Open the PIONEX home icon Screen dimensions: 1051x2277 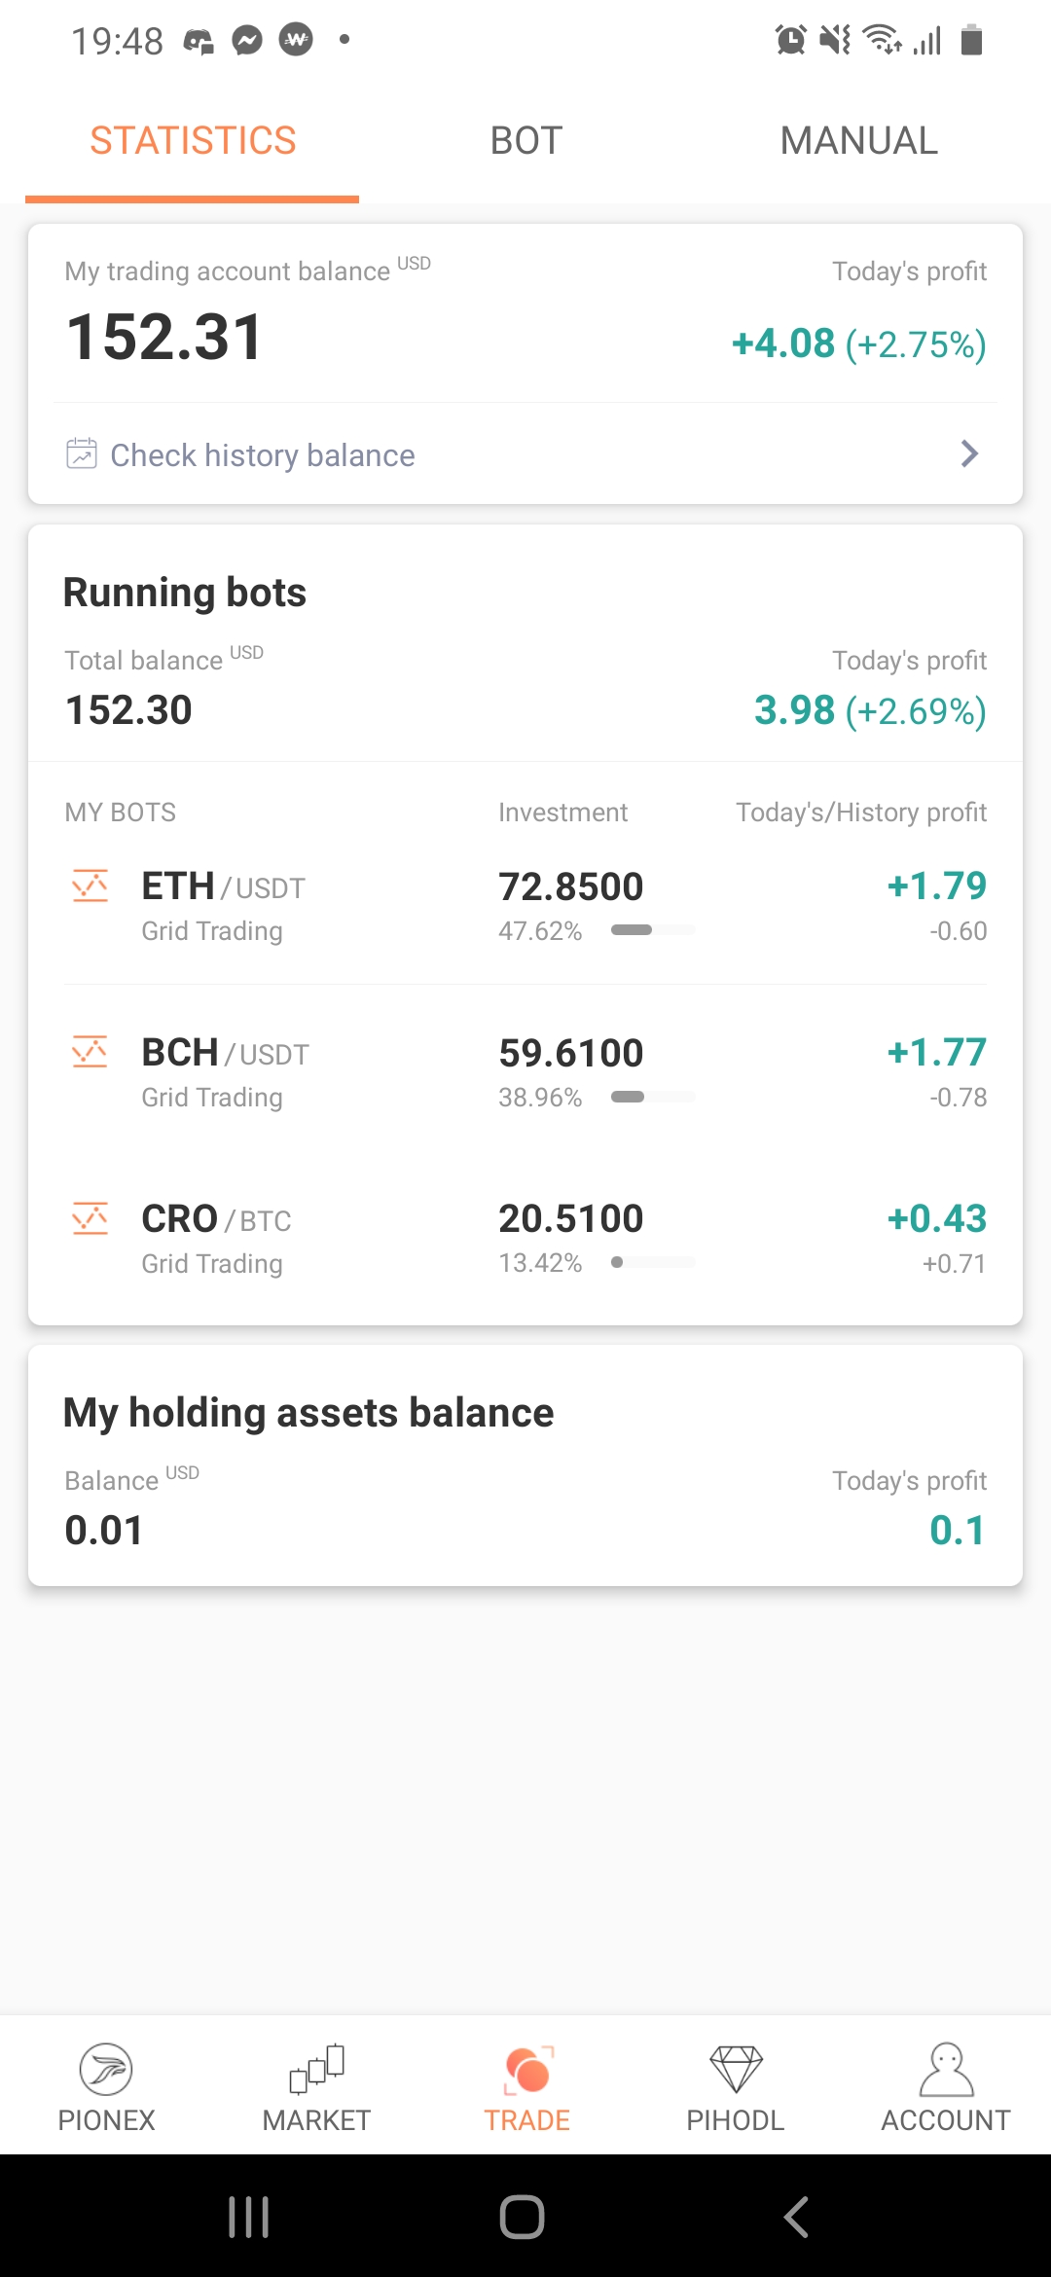point(106,2069)
